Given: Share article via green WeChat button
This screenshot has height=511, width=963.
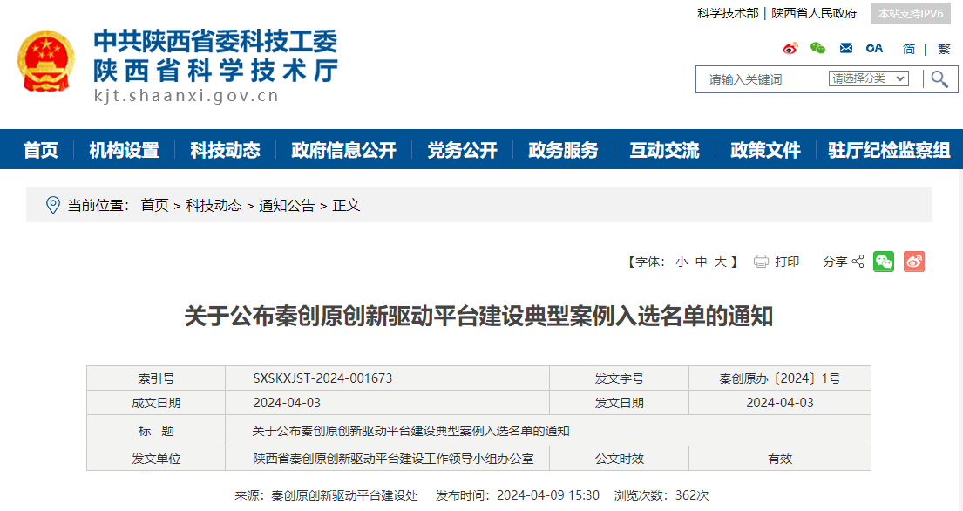Looking at the screenshot, I should coord(884,262).
